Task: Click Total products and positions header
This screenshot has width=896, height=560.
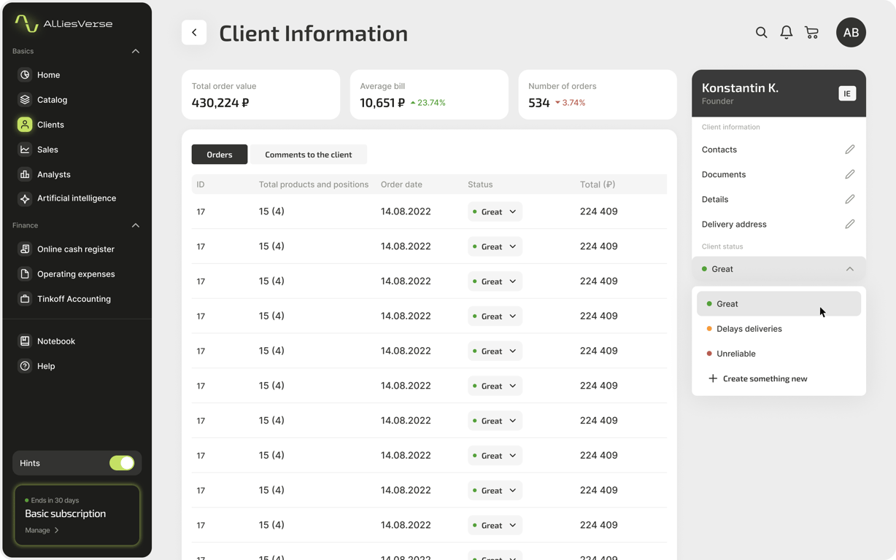Action: [314, 184]
